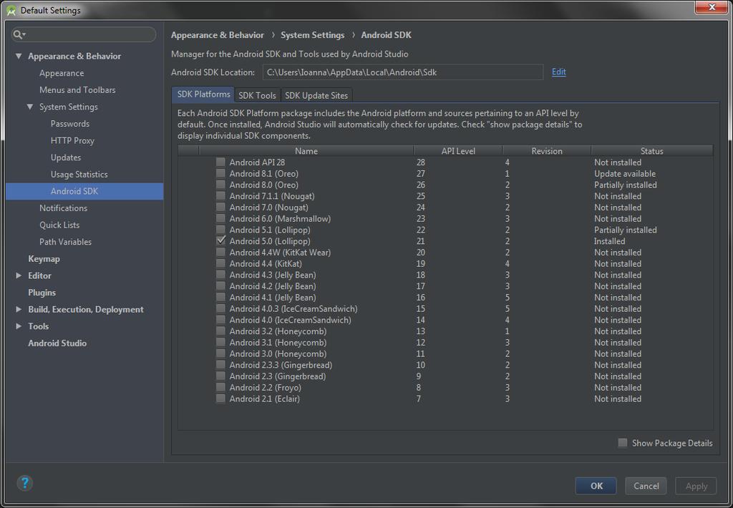The height and width of the screenshot is (508, 733).
Task: Uncheck the Android 5.0 (Lollipop) checkbox
Action: coord(220,240)
